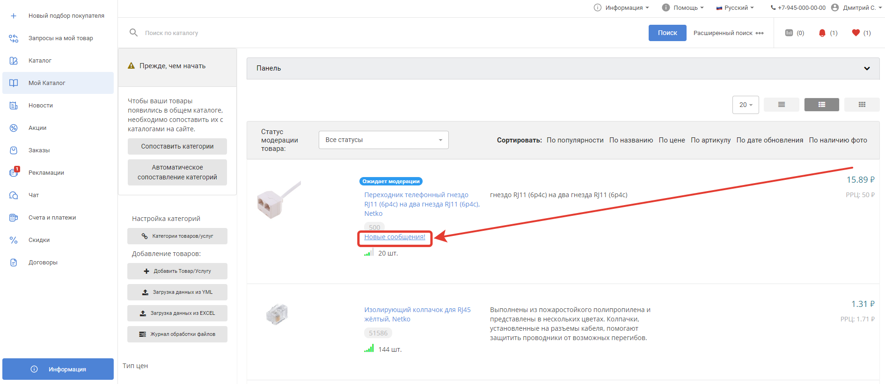Click the Скидки percent icon
885x384 pixels.
click(14, 240)
